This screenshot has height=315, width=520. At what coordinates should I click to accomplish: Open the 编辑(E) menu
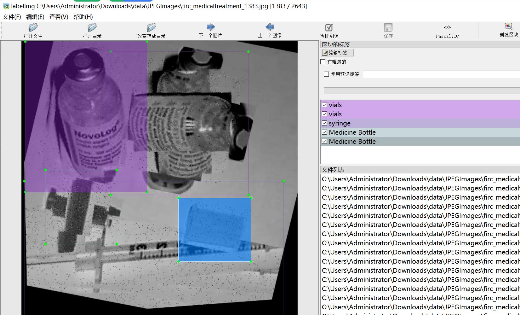[x=35, y=17]
